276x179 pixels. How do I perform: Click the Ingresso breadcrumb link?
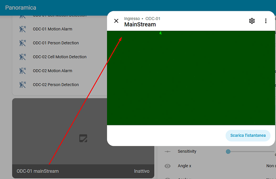132,19
